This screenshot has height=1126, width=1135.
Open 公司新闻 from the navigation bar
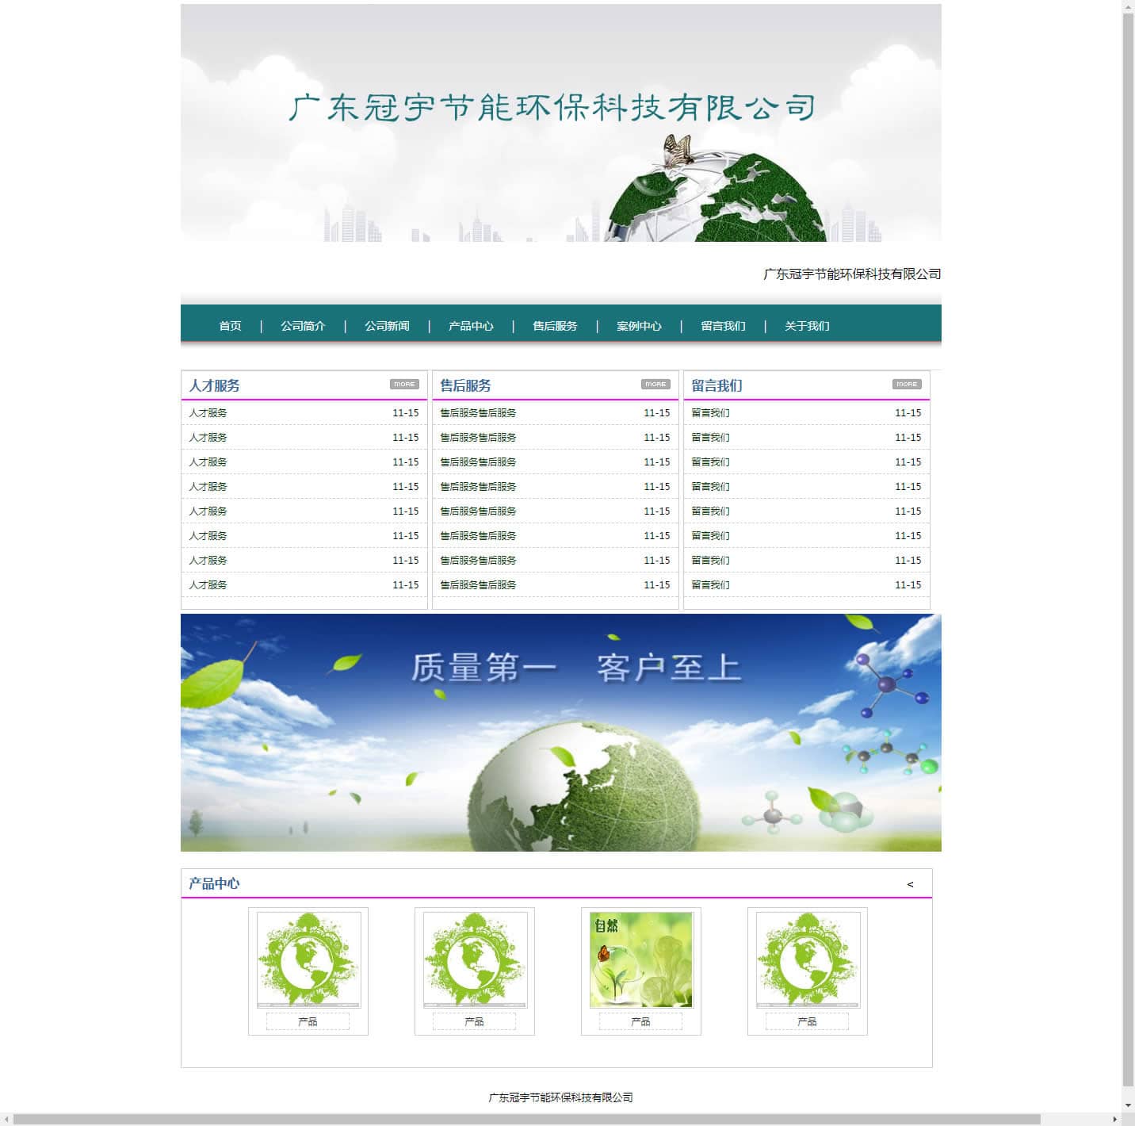coord(387,326)
